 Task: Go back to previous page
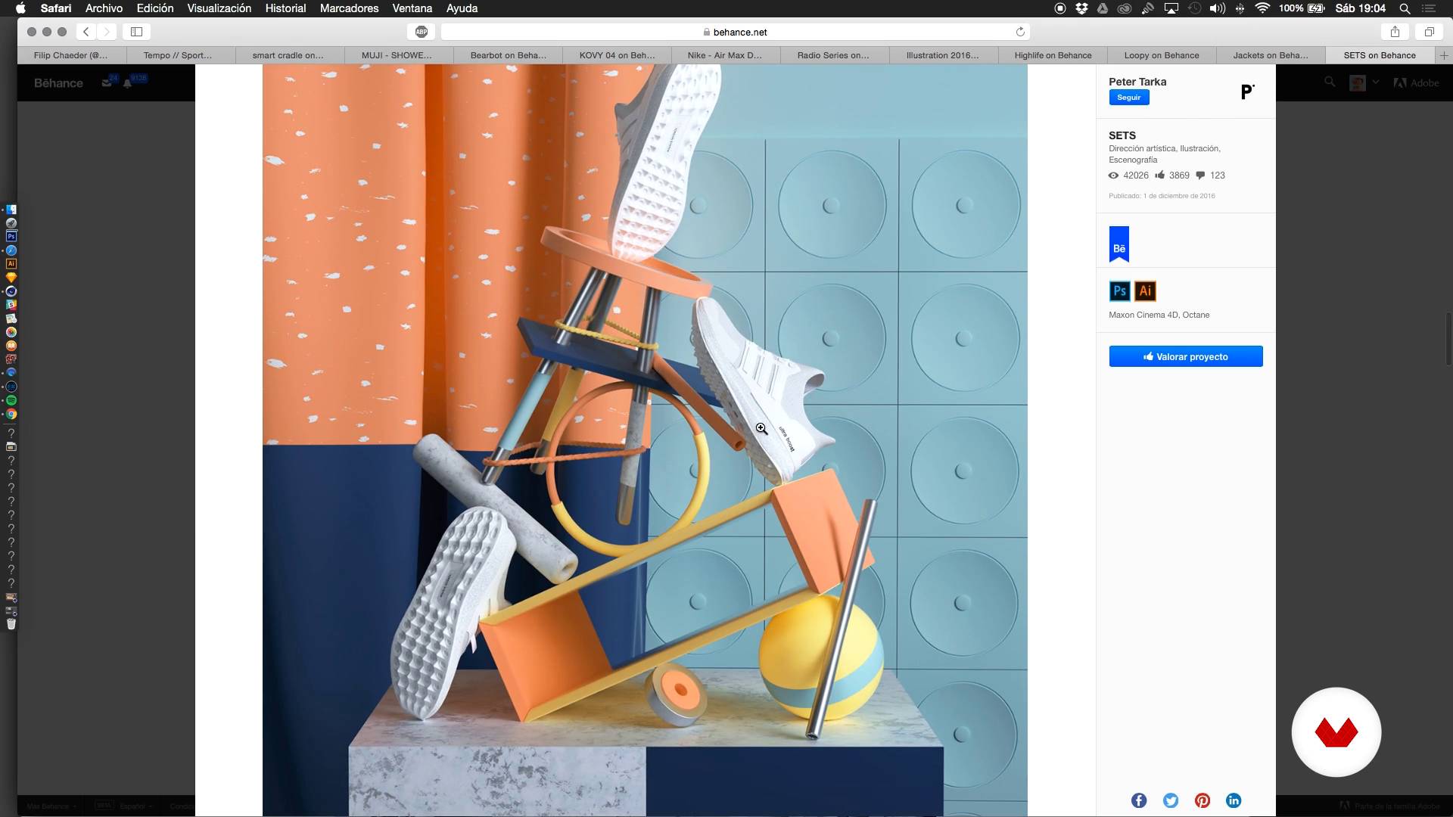[x=86, y=32]
